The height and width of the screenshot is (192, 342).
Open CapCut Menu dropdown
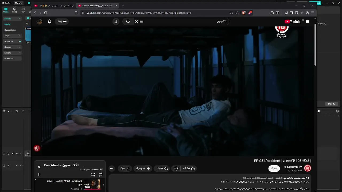18,3
